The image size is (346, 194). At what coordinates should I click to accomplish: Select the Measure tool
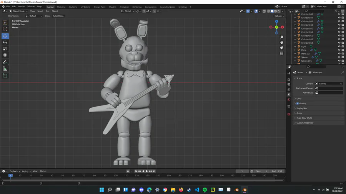(x=5, y=69)
